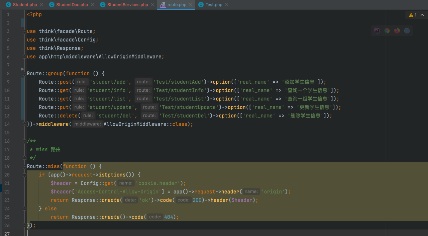
Task: Fold the Route::group closure on line 8
Action: [24, 74]
